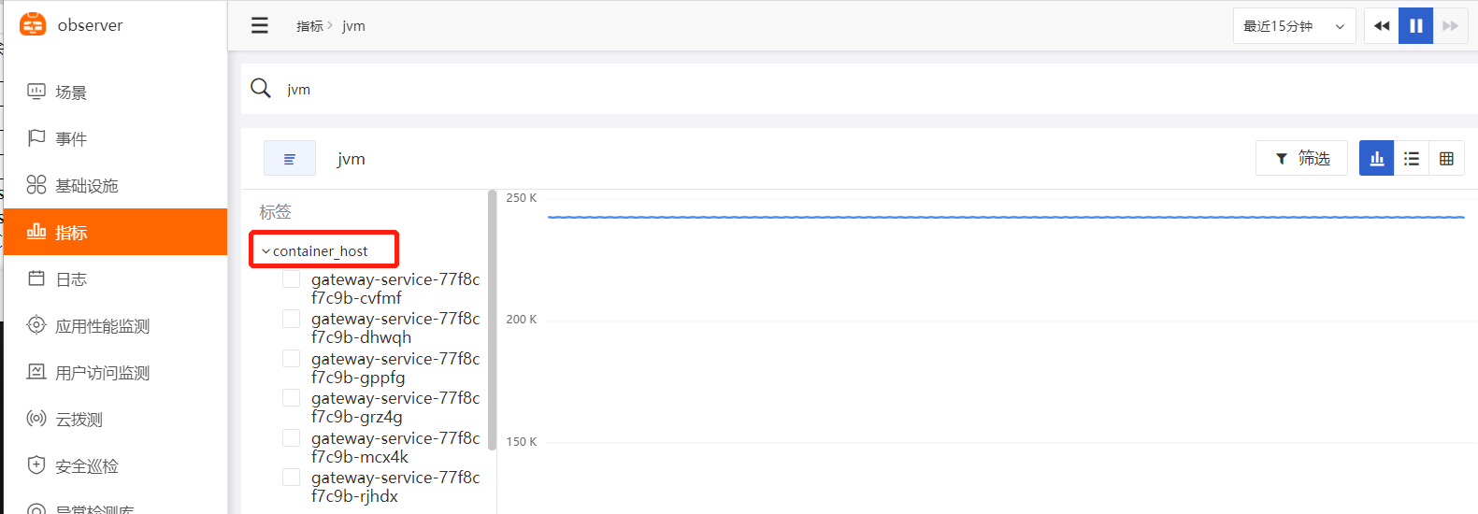Click the hamburger menu icon
The image size is (1478, 514).
coord(260,25)
